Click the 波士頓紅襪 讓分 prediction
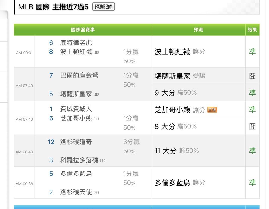 [180, 52]
